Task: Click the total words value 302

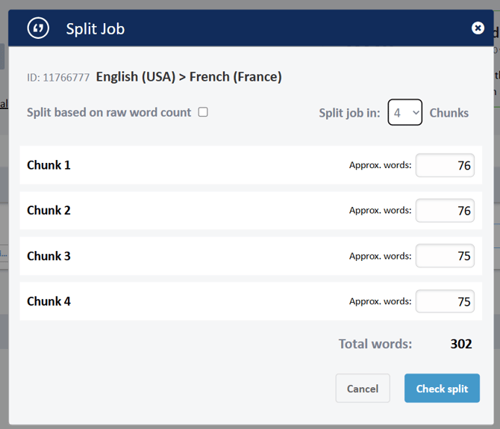Action: click(x=460, y=344)
